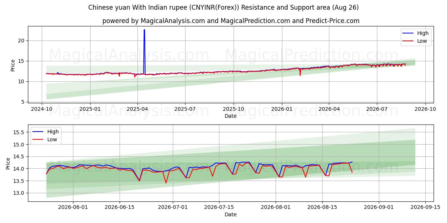447x223 pixels.
Task: Click the '2026-04' date tick label
Action: coord(329,109)
